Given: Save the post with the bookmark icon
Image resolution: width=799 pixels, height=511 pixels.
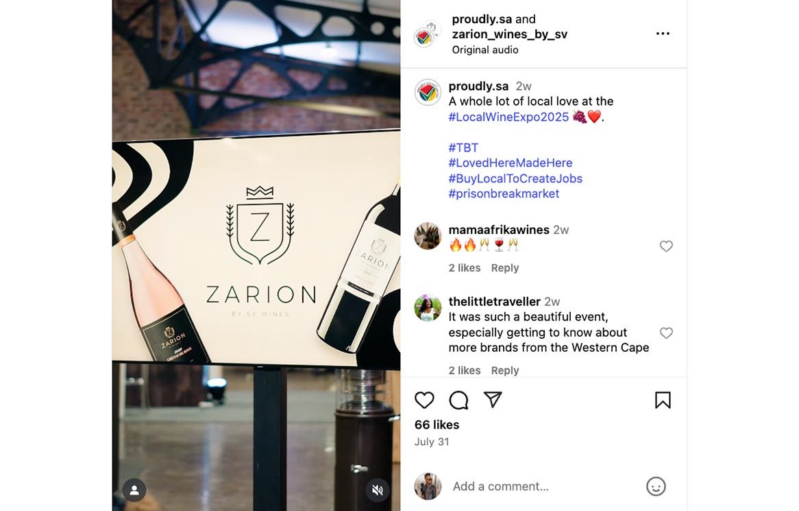Looking at the screenshot, I should pos(663,400).
